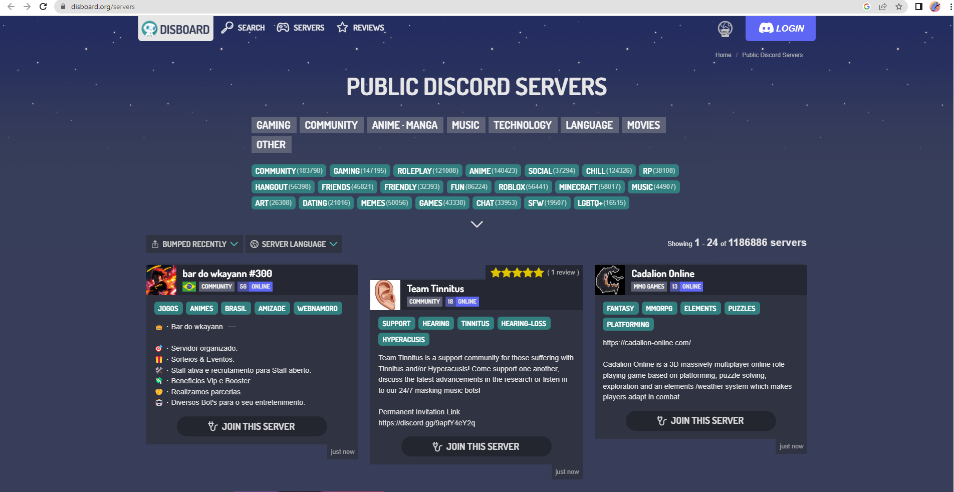
Task: Click the PLATFORMING tag
Action: click(628, 325)
